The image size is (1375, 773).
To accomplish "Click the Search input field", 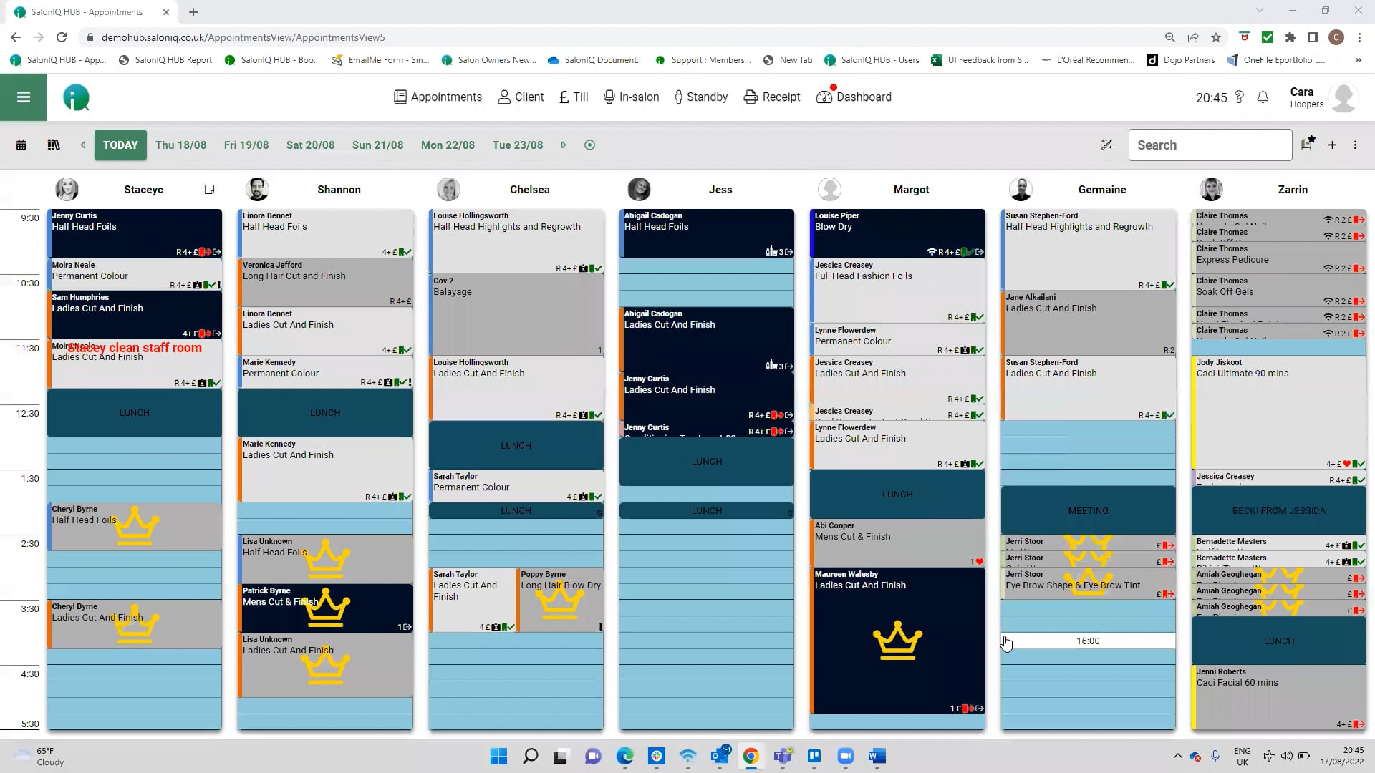I will click(1210, 145).
